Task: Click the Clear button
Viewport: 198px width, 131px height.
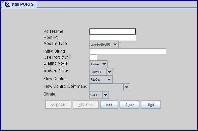Action: pos(129,105)
